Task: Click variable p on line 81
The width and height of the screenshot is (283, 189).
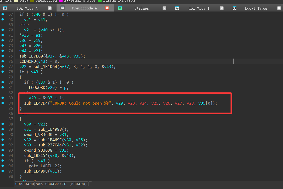Action: pyautogui.click(x=65, y=88)
